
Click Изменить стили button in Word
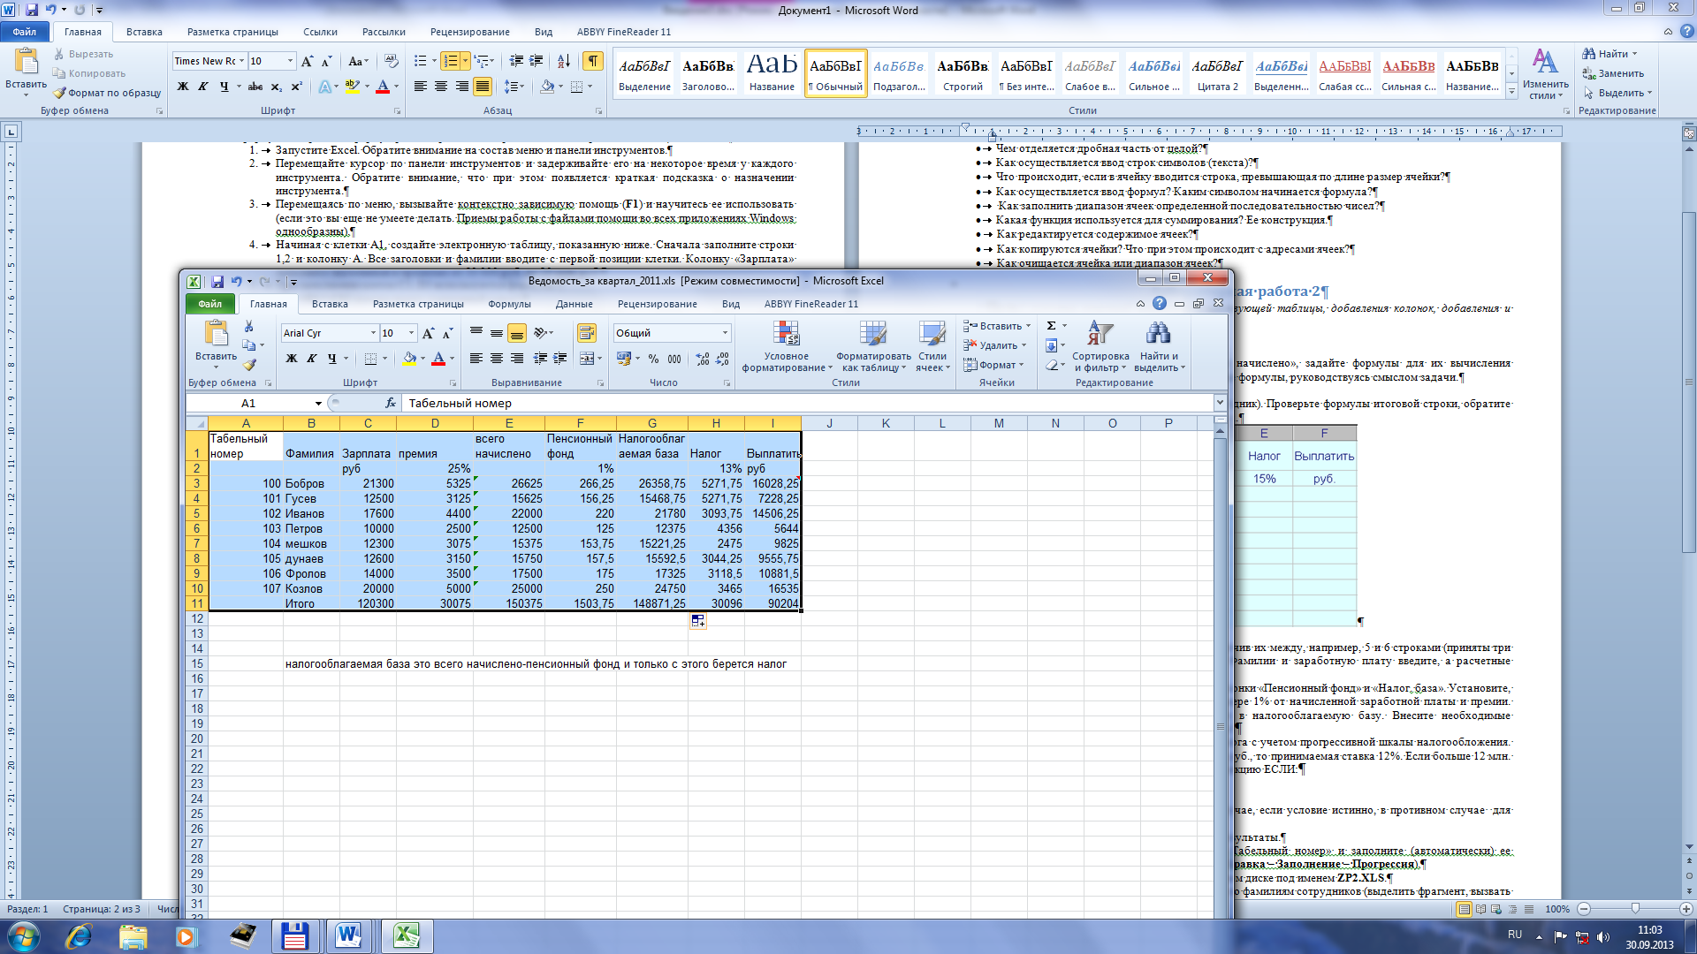(1545, 74)
